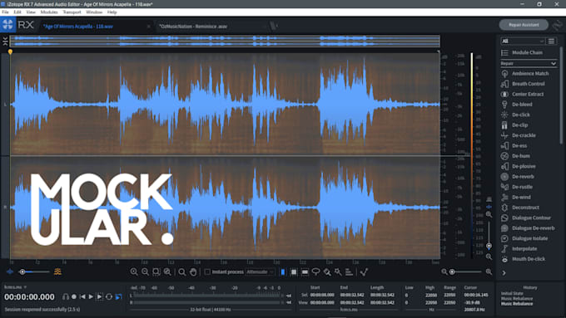The image size is (566, 318).
Task: Select the magic wand selection tool
Action: [338, 272]
